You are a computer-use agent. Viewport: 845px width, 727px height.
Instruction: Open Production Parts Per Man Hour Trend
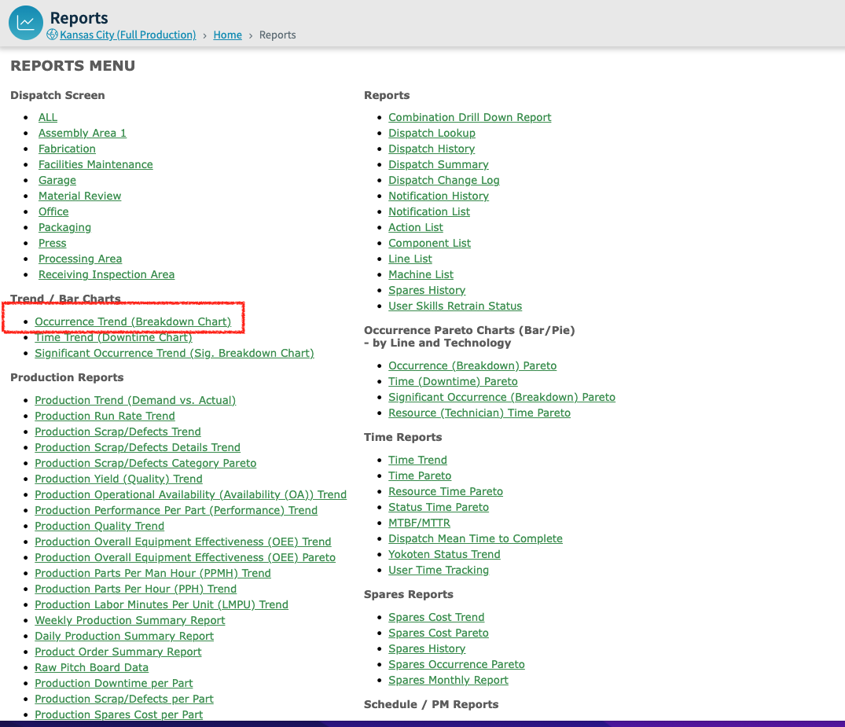tap(152, 573)
